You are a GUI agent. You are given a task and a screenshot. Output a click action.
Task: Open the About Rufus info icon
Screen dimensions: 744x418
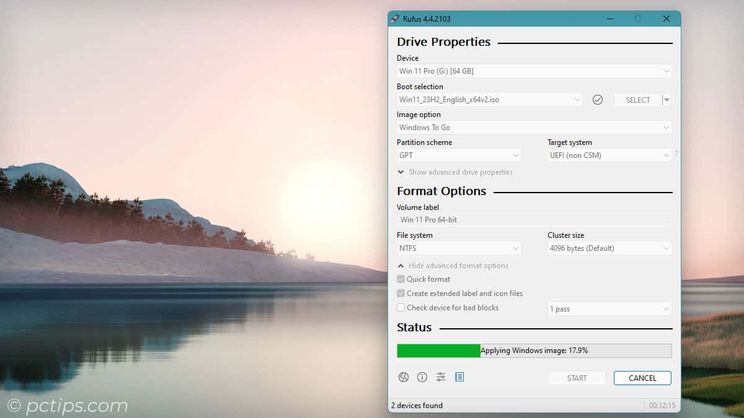click(x=422, y=377)
